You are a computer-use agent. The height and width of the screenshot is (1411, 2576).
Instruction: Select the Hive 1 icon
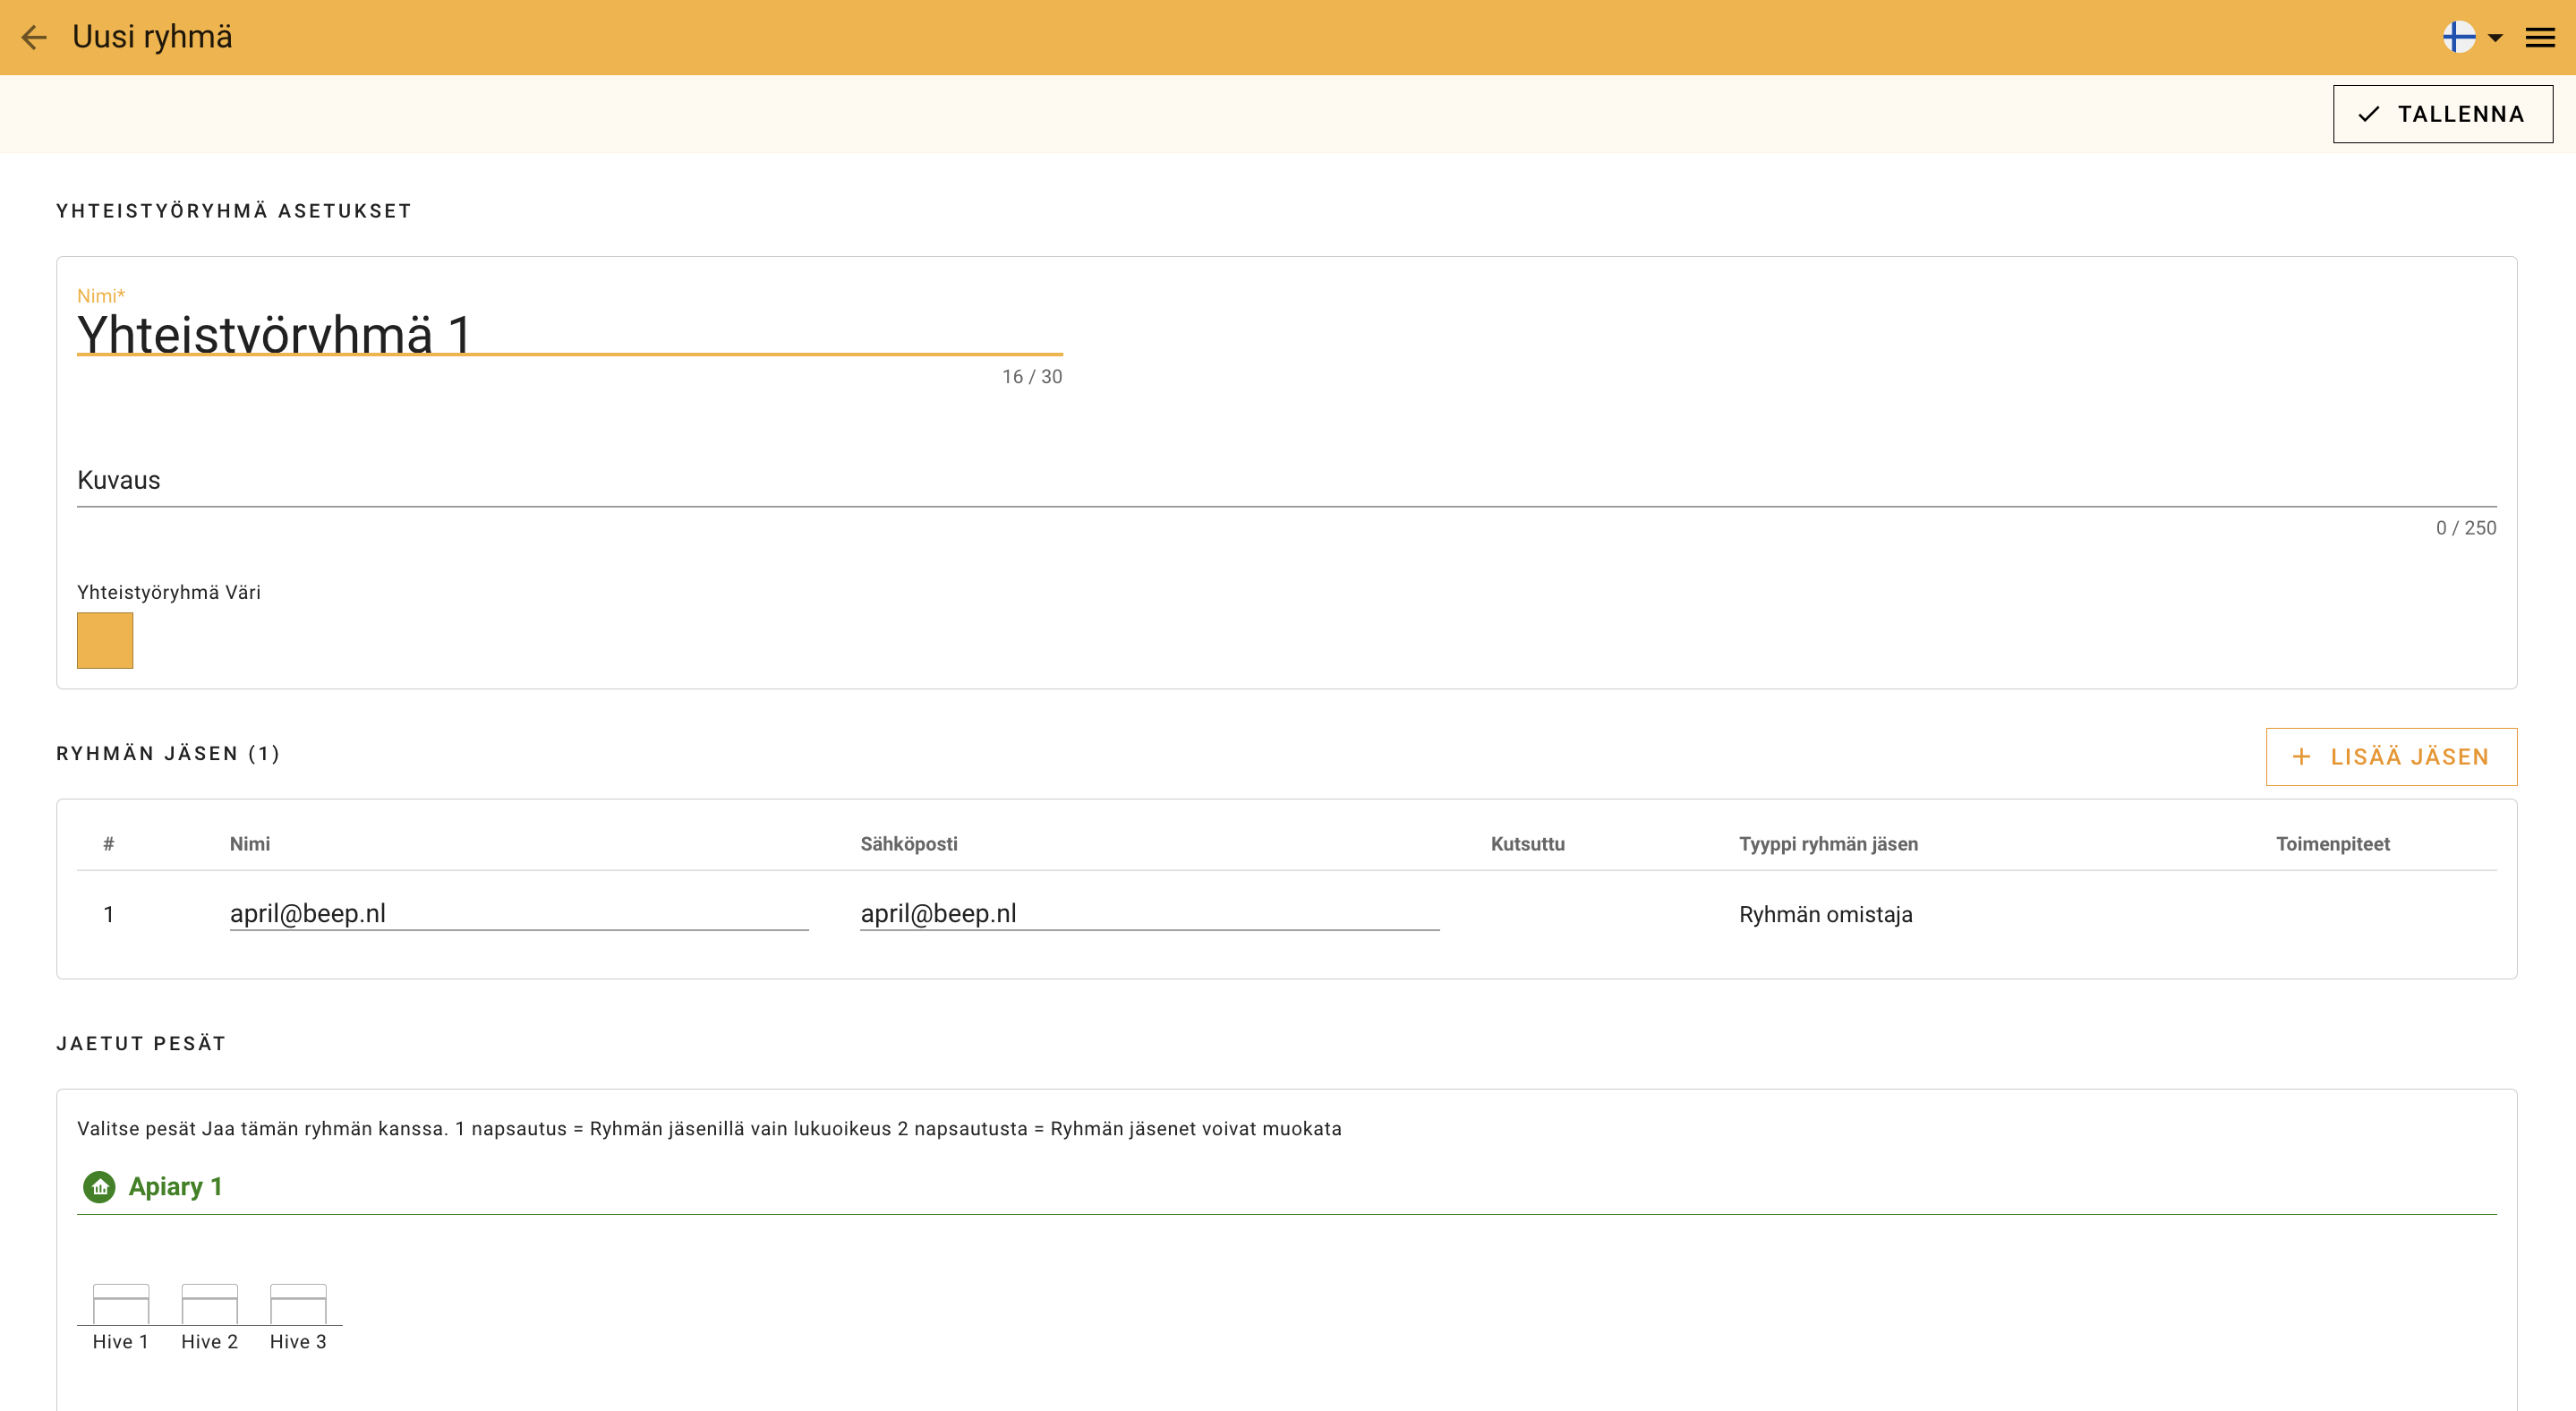[121, 1304]
